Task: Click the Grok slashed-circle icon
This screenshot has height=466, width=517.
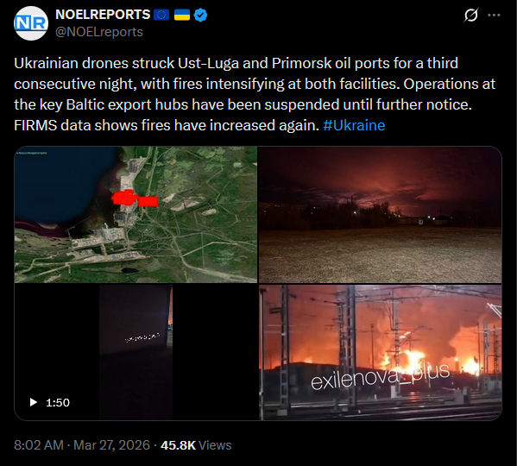Action: click(471, 15)
